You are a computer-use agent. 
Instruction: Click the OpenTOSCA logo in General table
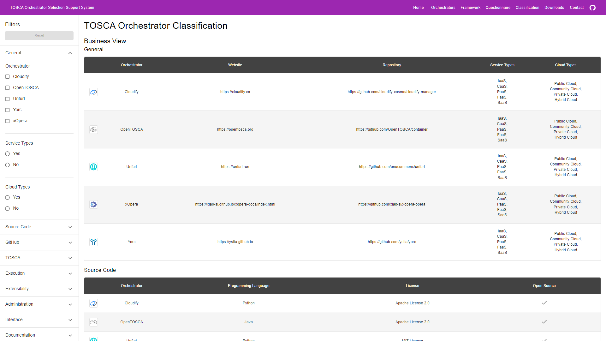click(x=93, y=129)
